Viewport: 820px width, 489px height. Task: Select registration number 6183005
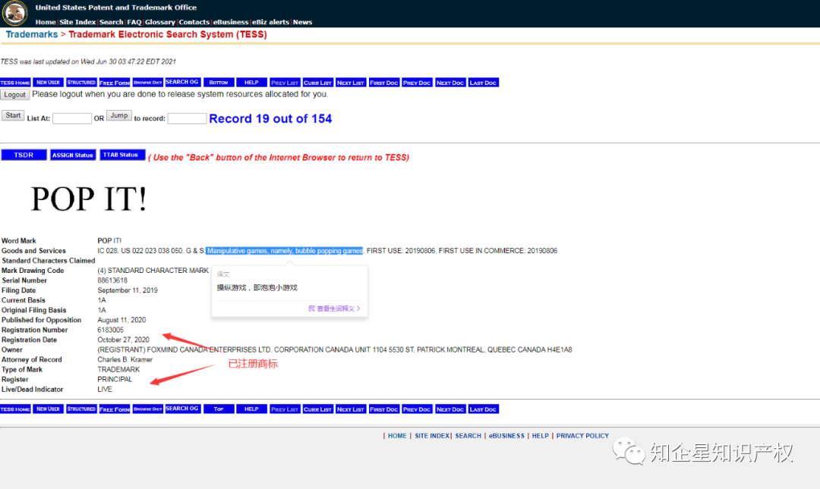pos(110,331)
